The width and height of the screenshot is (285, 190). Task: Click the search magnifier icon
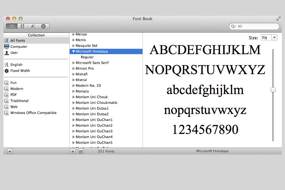(x=233, y=26)
